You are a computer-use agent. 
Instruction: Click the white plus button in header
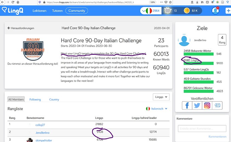point(228,11)
